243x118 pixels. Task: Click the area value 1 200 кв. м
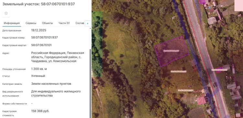[x=39, y=69]
